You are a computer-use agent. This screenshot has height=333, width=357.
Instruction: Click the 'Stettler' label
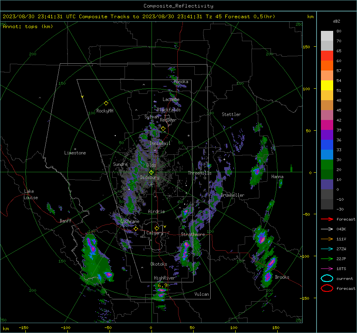[x=231, y=114]
